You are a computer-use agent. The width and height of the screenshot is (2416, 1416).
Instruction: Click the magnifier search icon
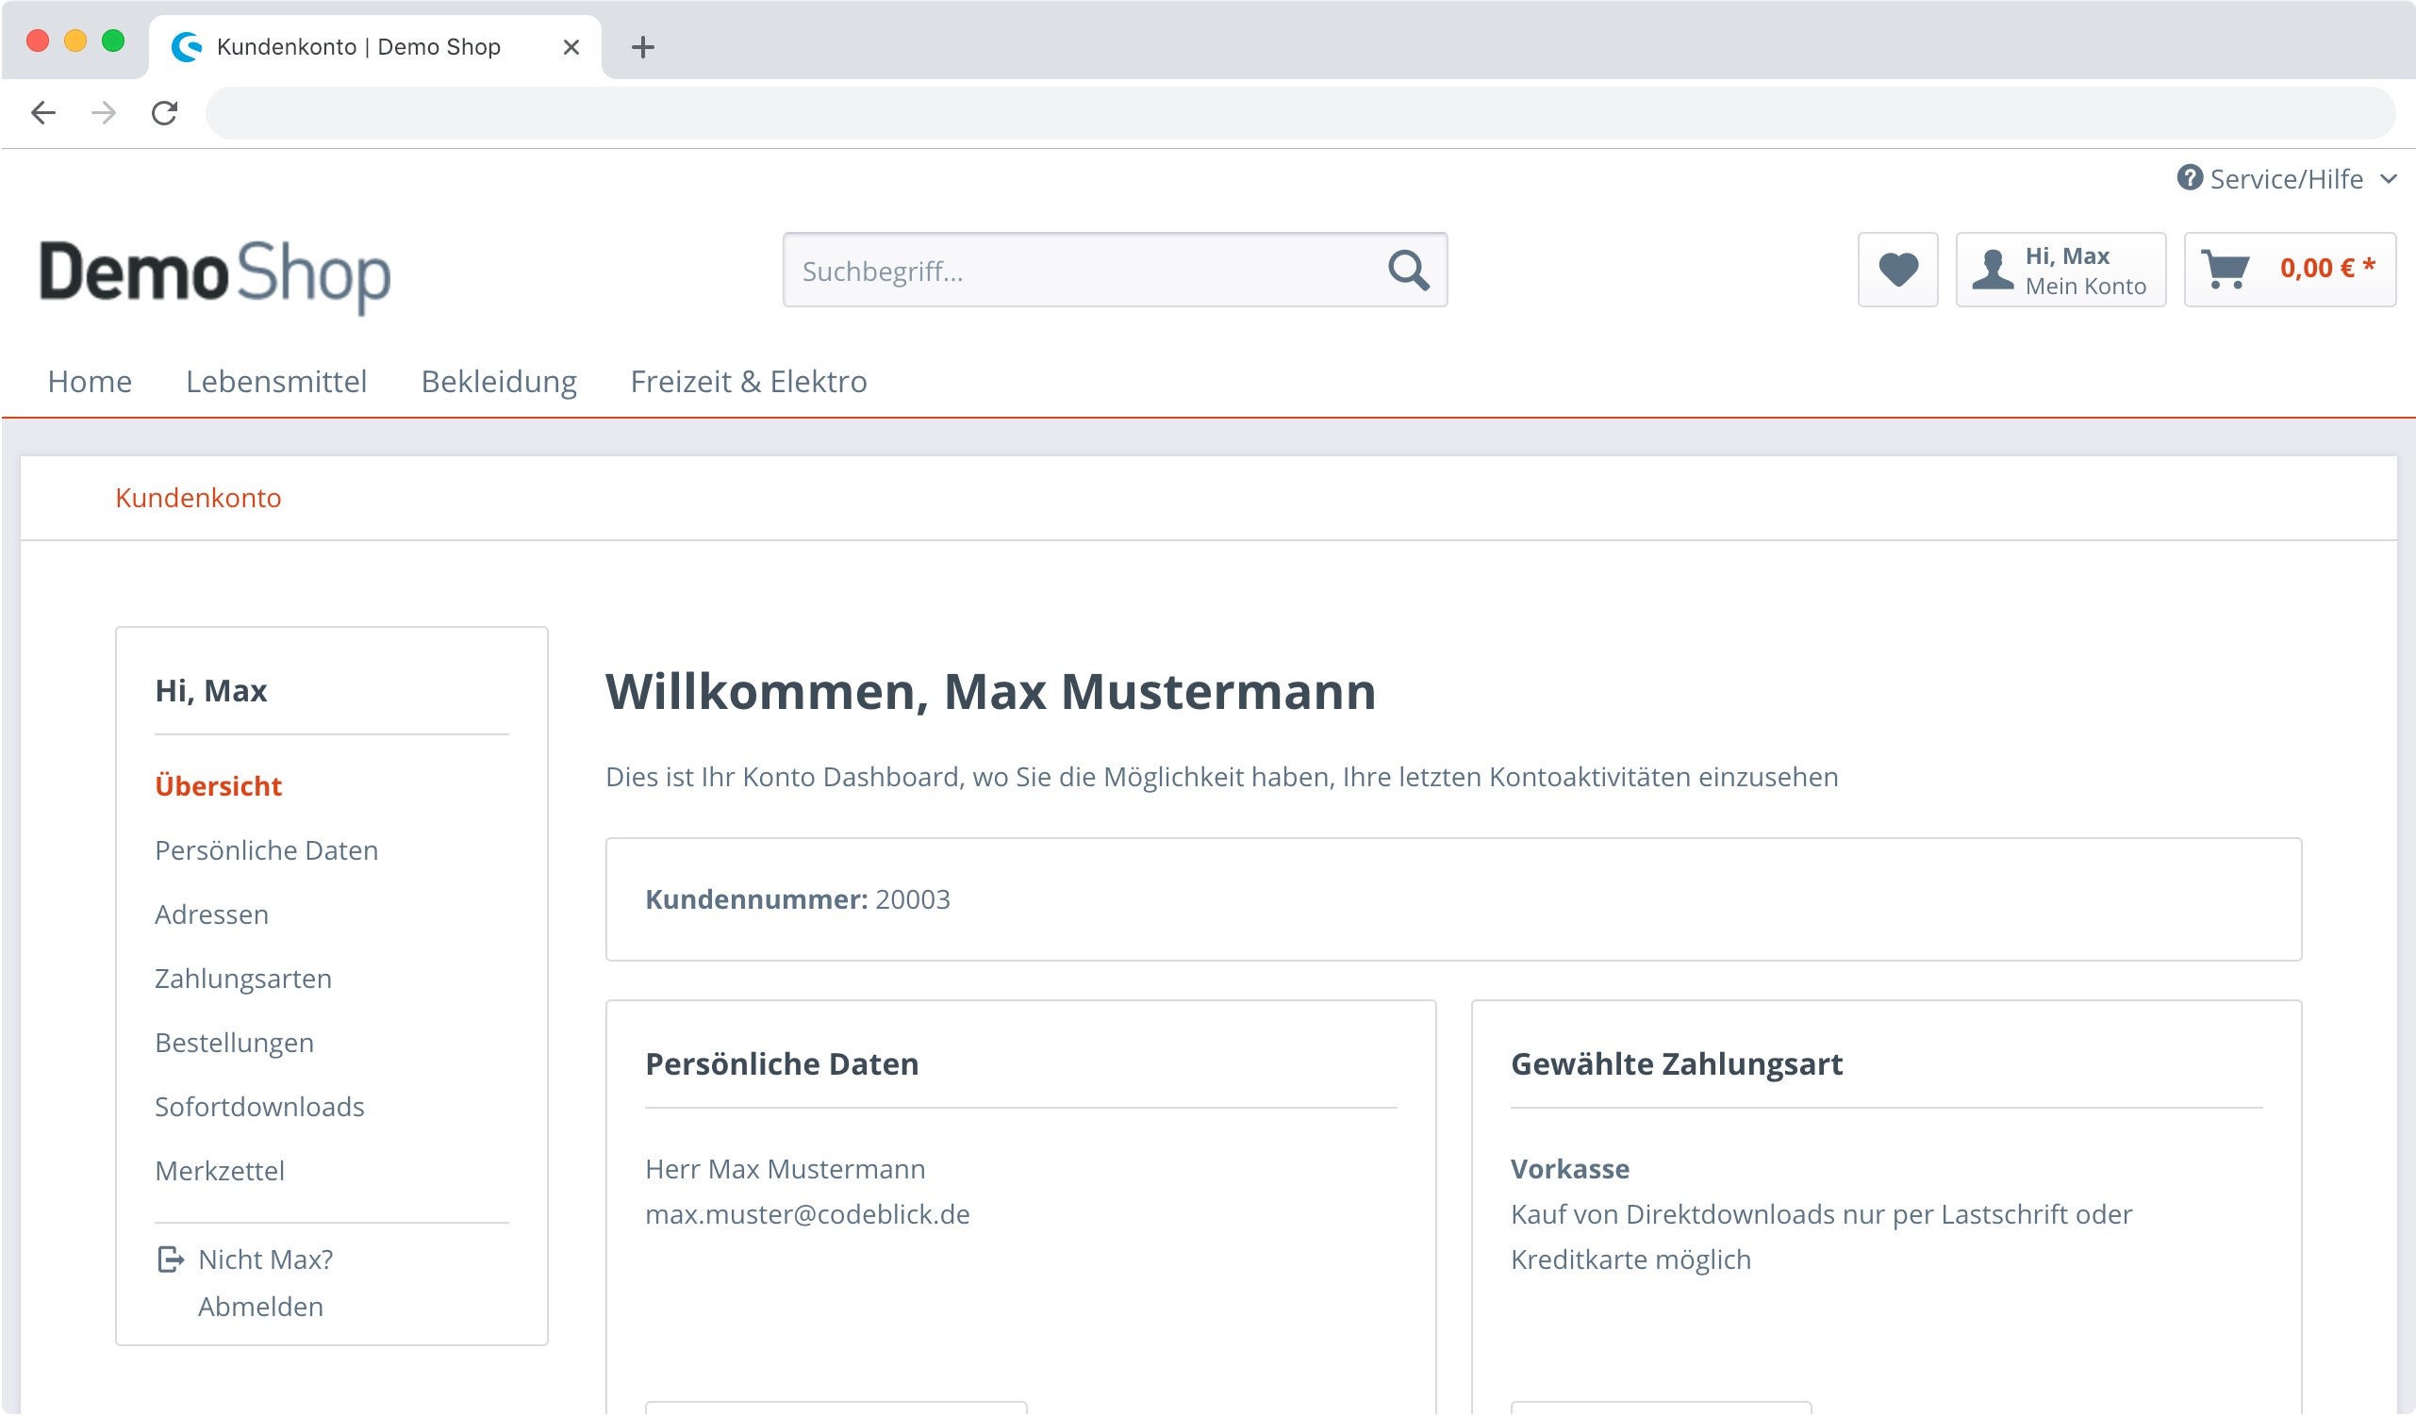[1408, 271]
